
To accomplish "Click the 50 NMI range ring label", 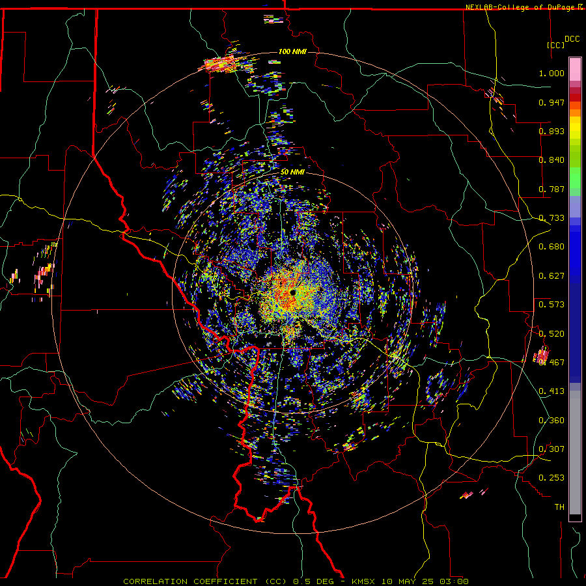I will click(292, 172).
